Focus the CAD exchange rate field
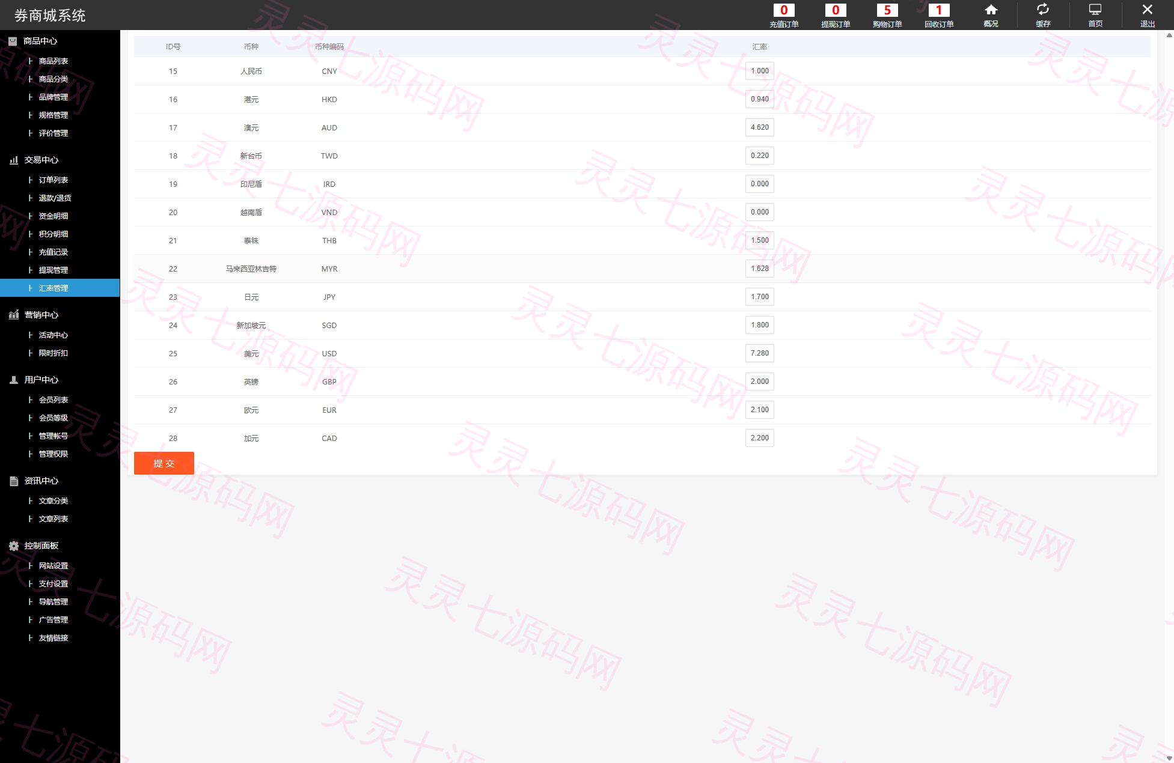 click(x=760, y=438)
